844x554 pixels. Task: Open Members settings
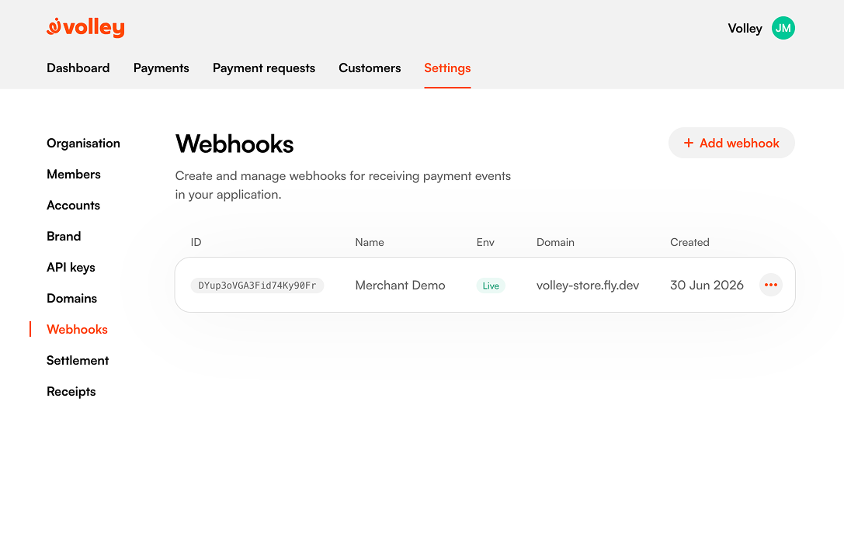74,175
